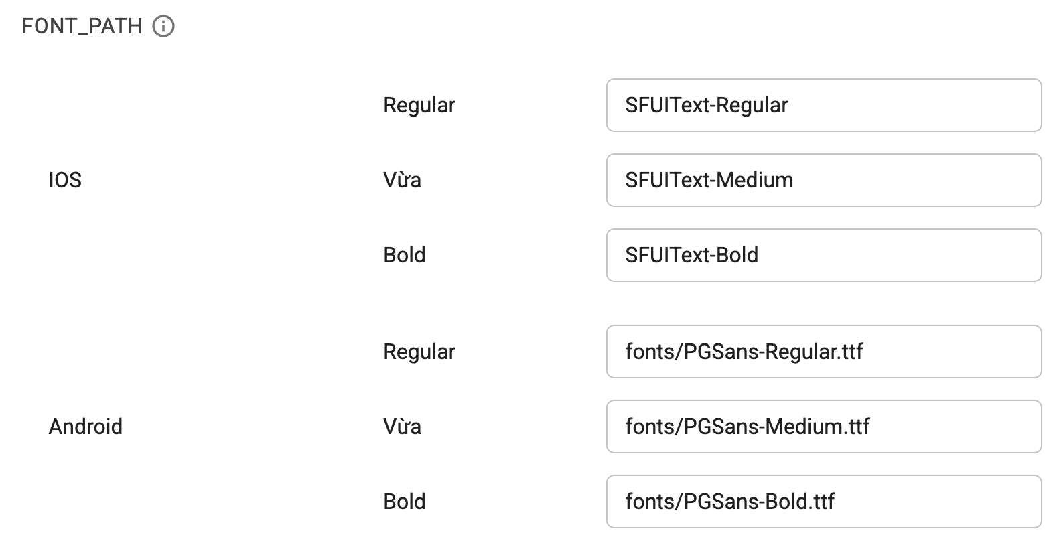Click the fonts/PGSans-Medium.ttf input field
This screenshot has height=537, width=1057.
823,427
